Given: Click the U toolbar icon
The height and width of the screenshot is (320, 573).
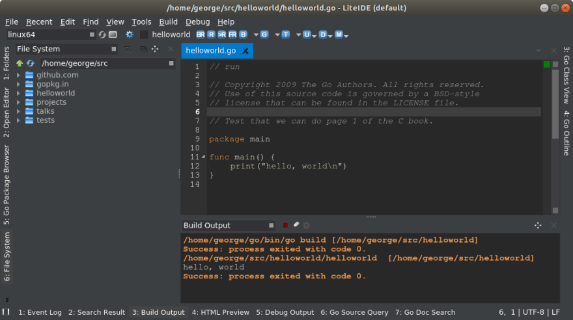Looking at the screenshot, I should [307, 34].
